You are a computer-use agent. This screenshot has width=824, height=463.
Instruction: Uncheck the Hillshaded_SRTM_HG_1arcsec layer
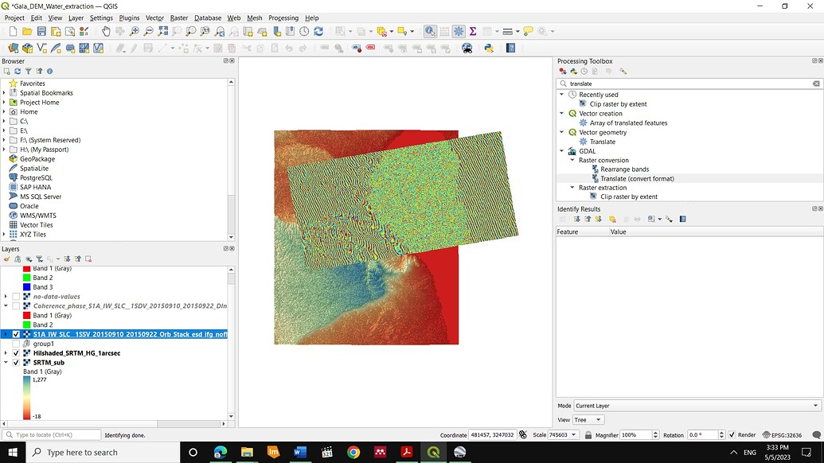(x=15, y=352)
